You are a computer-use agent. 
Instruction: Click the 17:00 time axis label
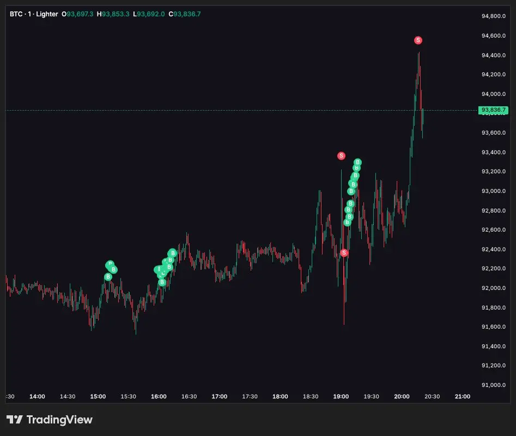click(220, 397)
